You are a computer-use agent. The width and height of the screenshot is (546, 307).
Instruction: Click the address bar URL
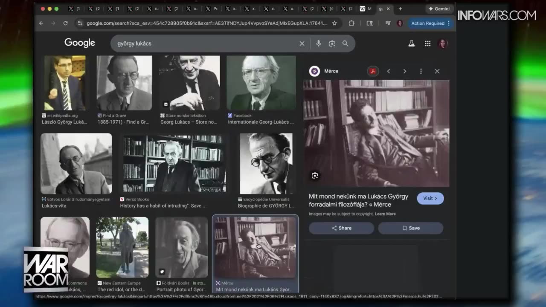[x=206, y=23]
